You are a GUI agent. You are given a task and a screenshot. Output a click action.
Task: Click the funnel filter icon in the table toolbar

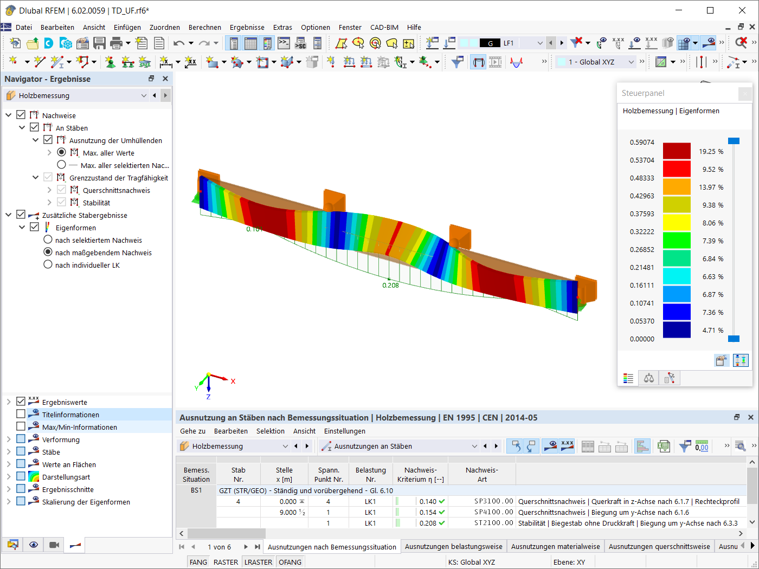click(685, 446)
